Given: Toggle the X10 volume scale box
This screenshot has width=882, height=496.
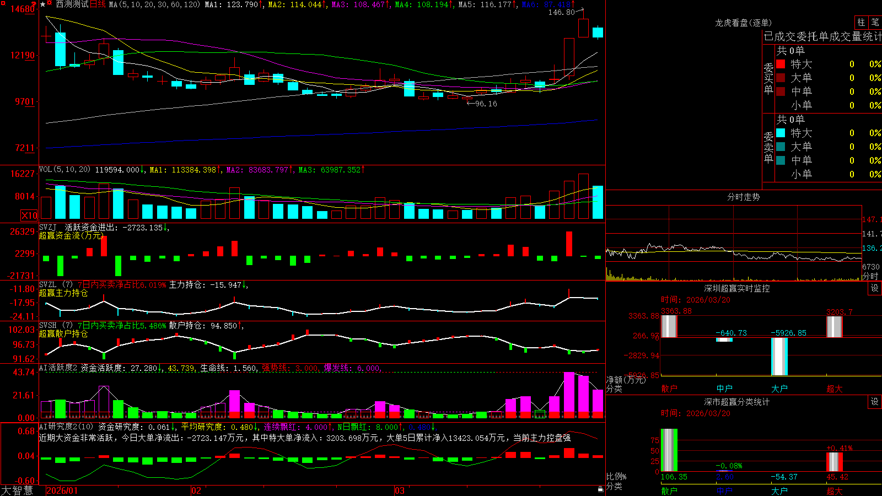Looking at the screenshot, I should [29, 215].
